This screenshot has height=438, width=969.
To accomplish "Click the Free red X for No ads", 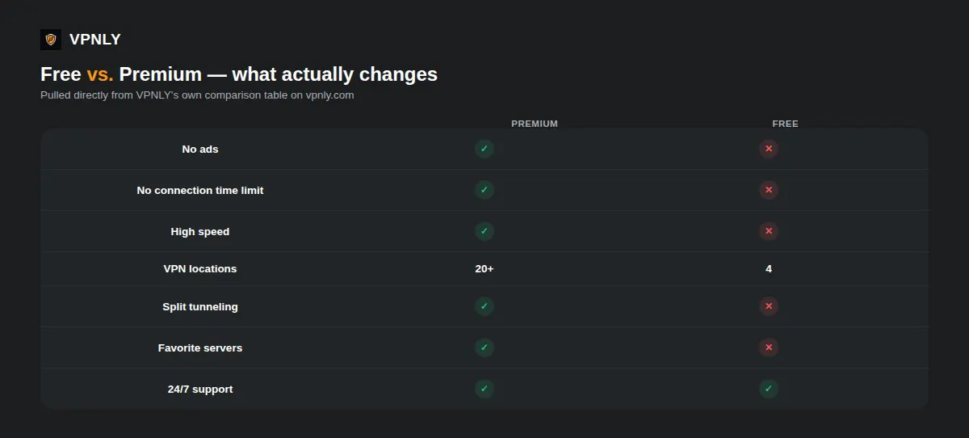I will (769, 149).
